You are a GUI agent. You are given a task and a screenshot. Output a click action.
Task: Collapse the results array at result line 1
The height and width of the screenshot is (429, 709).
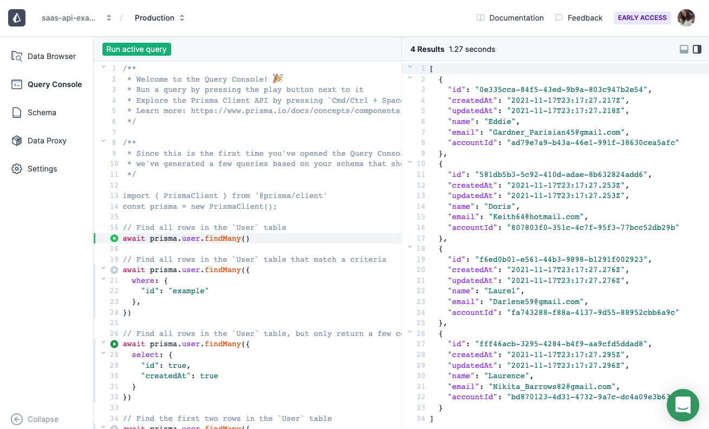(410, 67)
